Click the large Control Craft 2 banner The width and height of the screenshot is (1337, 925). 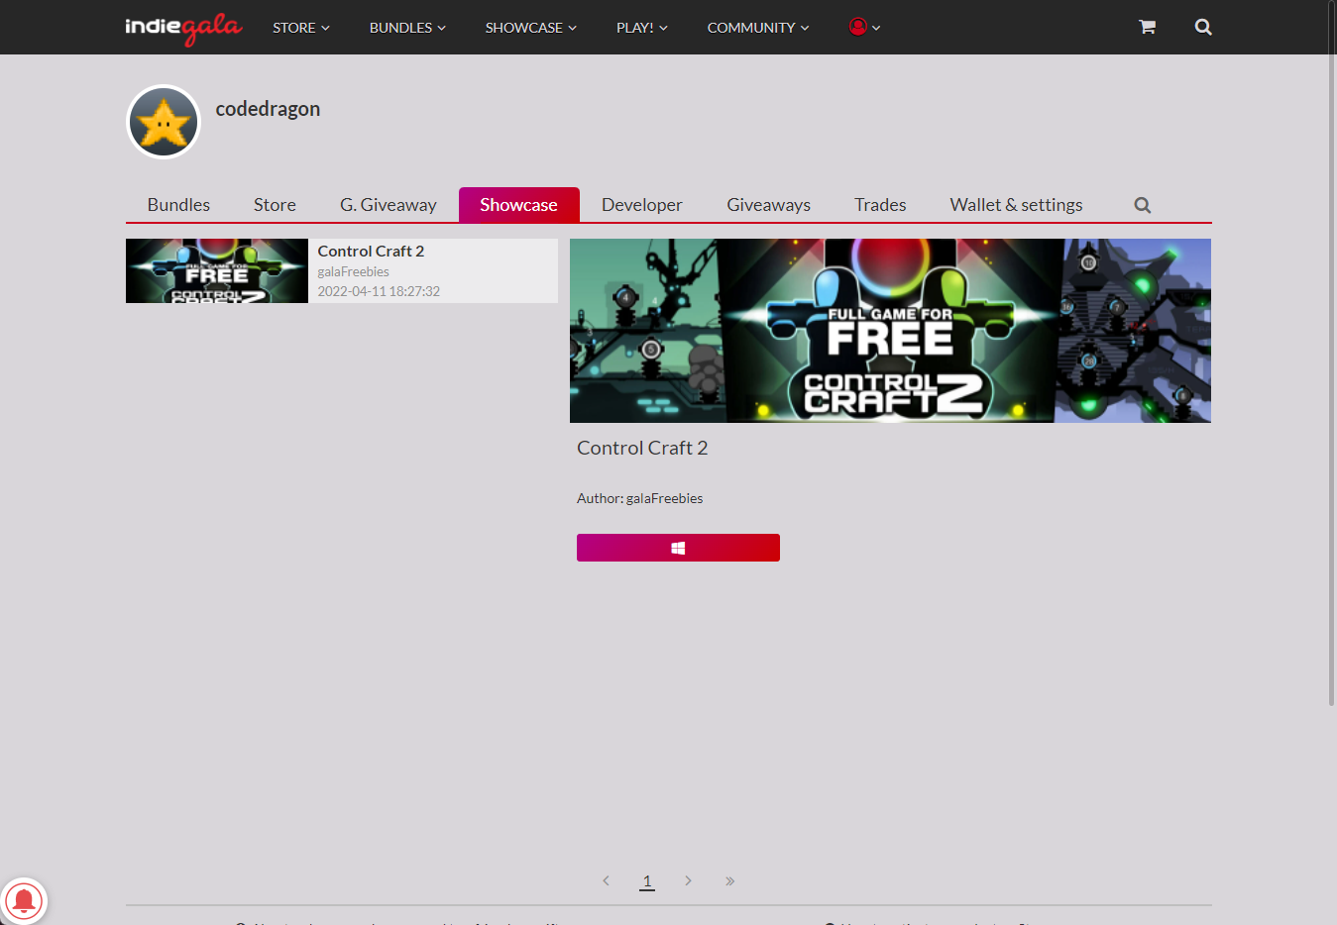coord(890,331)
